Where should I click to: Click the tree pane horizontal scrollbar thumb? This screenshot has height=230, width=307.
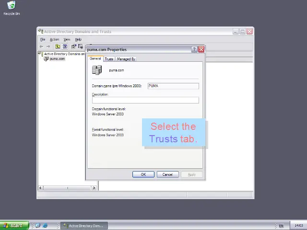click(67, 188)
